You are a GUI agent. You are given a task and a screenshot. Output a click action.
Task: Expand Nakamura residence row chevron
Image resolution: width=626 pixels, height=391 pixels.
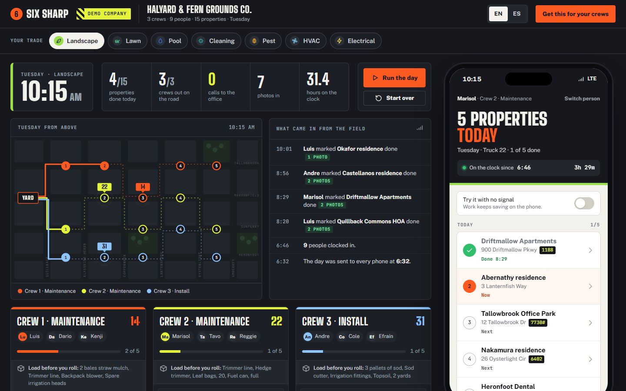click(x=590, y=359)
